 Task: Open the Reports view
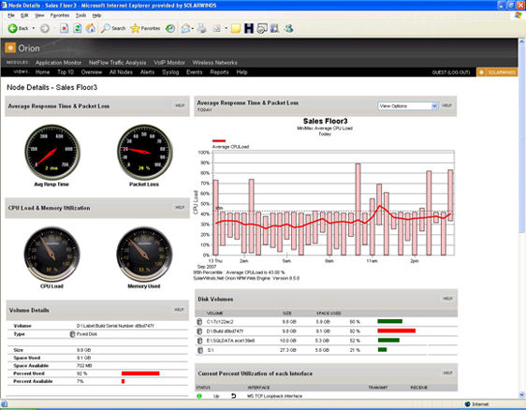pyautogui.click(x=219, y=72)
